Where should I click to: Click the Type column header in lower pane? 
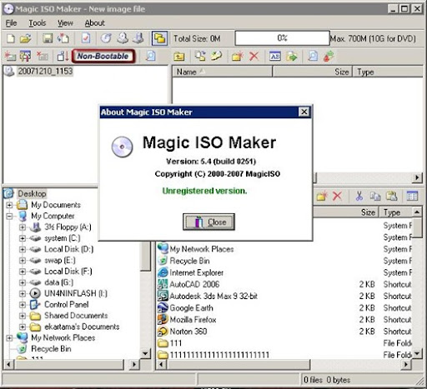coord(394,212)
